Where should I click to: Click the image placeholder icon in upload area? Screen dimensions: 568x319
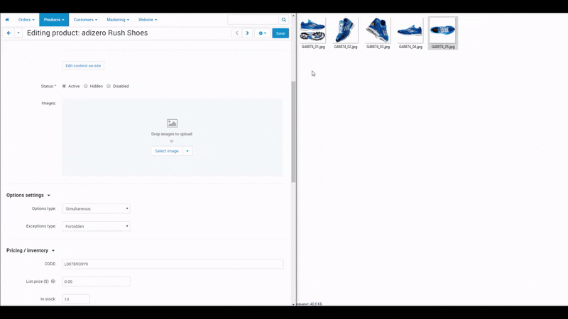click(x=172, y=123)
